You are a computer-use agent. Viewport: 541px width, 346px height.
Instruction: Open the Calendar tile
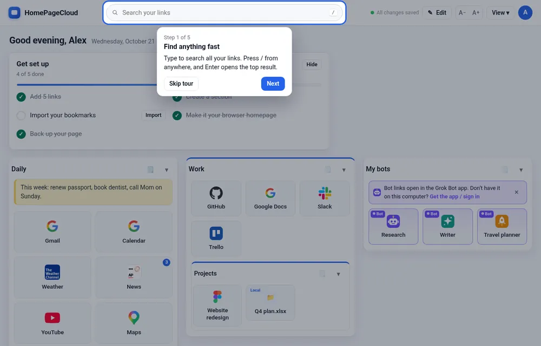[x=134, y=232]
